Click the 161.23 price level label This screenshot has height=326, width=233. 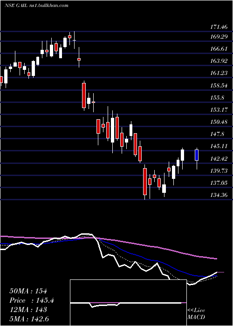point(219,73)
